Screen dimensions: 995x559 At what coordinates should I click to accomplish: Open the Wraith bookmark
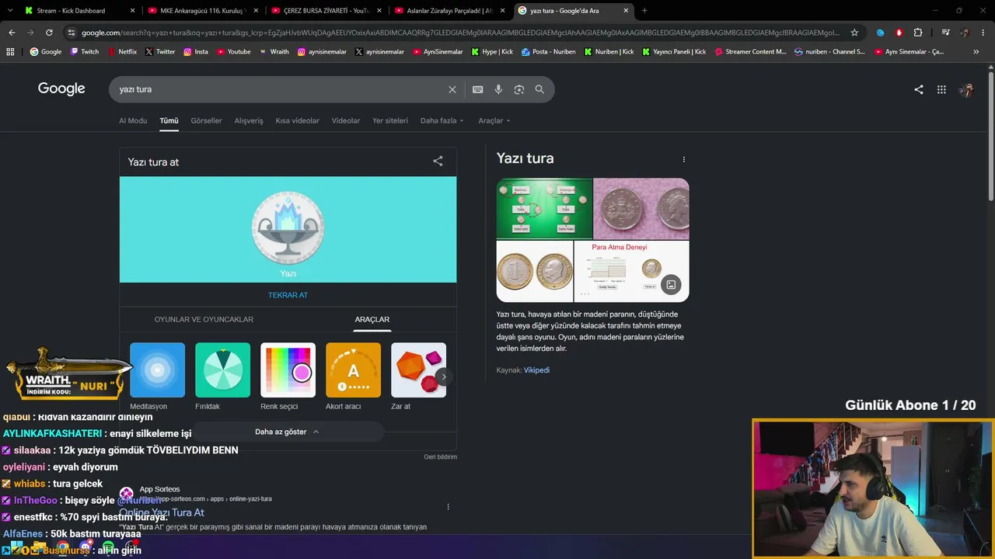click(x=274, y=52)
